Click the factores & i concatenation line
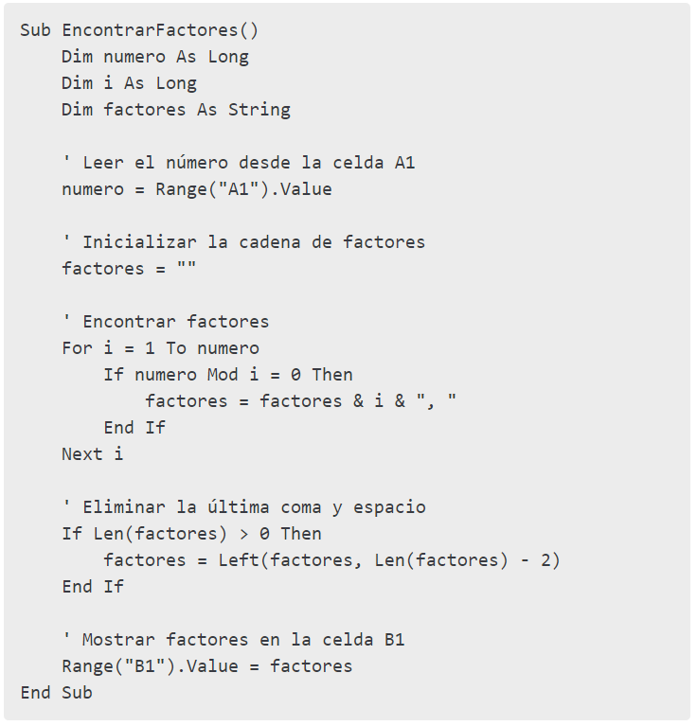The width and height of the screenshot is (697, 726). point(300,400)
